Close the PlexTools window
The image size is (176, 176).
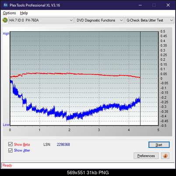coord(168,5)
